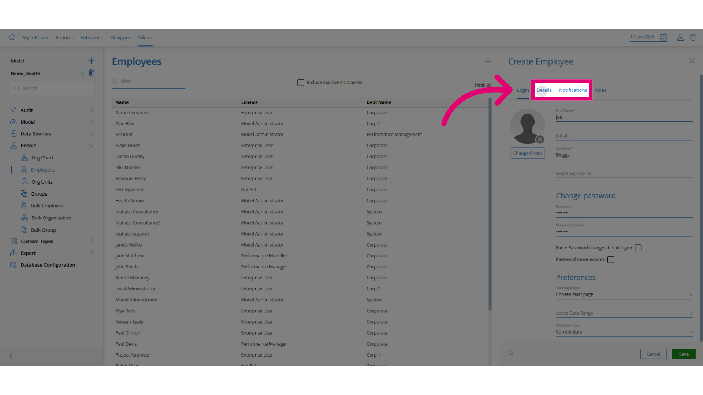Click the trash icon in Create Employee footer
Screen dimensions: 703x395
click(510, 353)
